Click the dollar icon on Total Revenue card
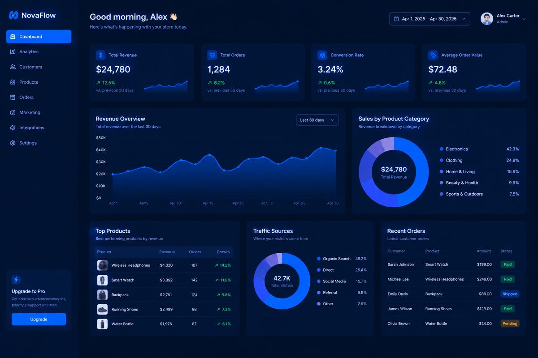538x358 pixels. click(100, 55)
